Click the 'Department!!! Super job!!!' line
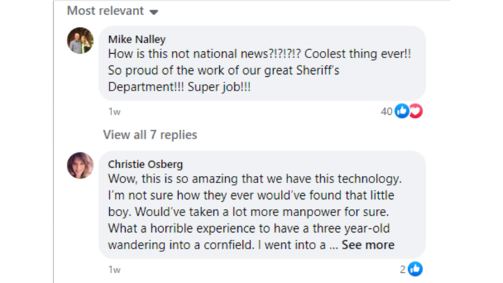The image size is (503, 283). pyautogui.click(x=180, y=87)
